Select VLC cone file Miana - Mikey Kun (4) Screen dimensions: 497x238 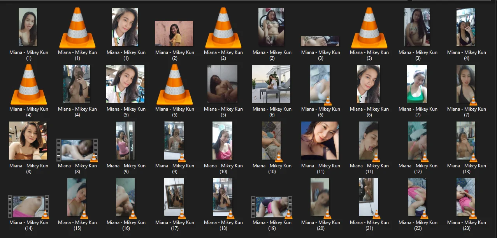[x=28, y=85]
